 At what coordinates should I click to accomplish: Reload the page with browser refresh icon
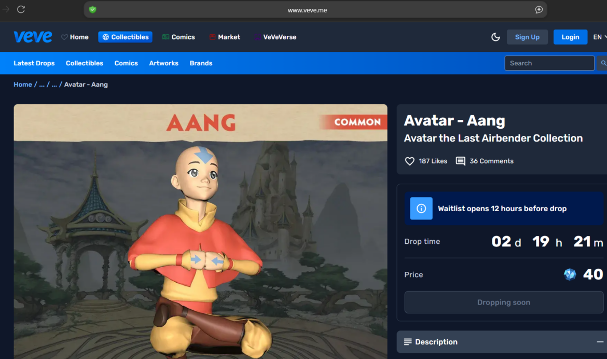[x=21, y=9]
